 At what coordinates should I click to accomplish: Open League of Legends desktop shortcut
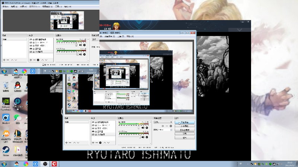[x=18, y=136]
